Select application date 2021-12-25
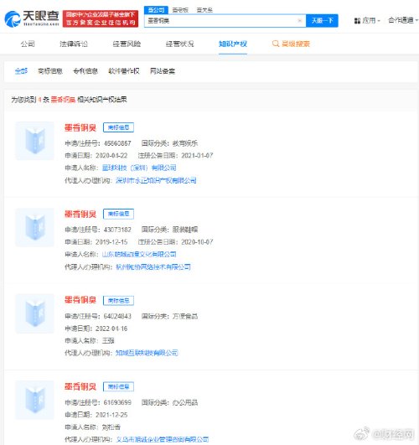 tap(111, 415)
